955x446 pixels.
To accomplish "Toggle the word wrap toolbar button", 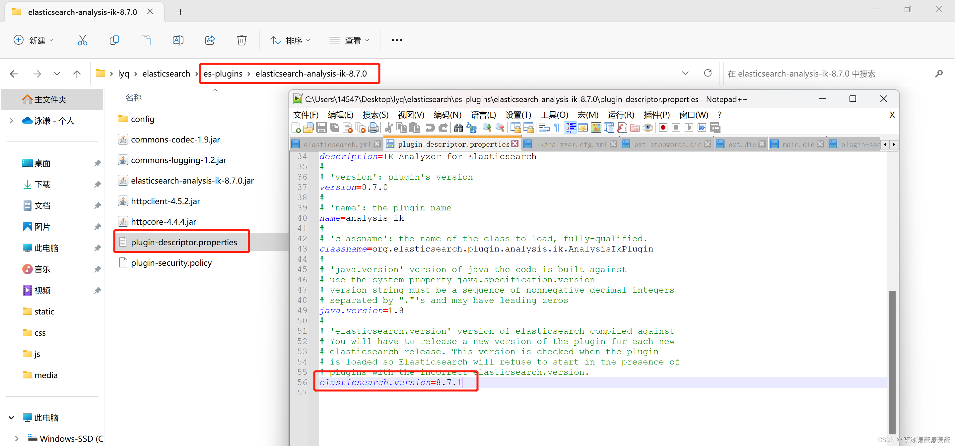I will 544,128.
